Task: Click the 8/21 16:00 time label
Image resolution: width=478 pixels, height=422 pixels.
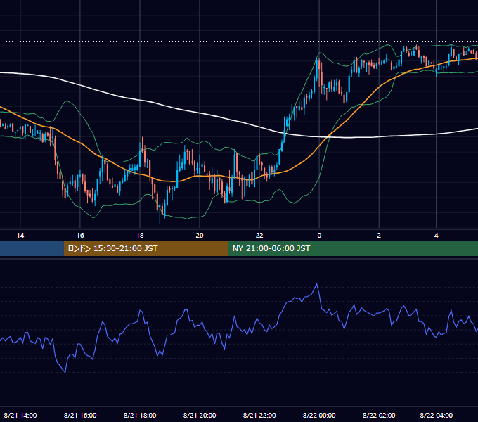Action: (80, 415)
